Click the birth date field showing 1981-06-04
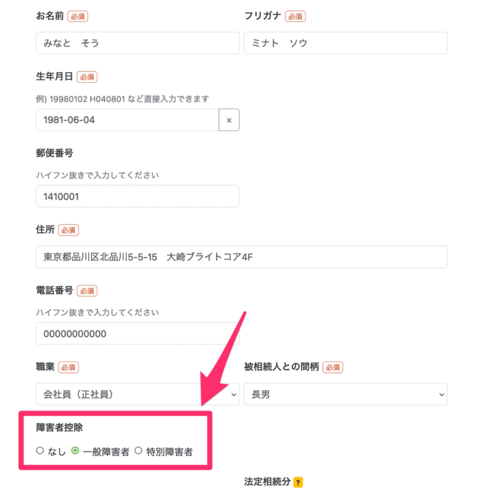Screen dimensions: 479x491 click(127, 120)
